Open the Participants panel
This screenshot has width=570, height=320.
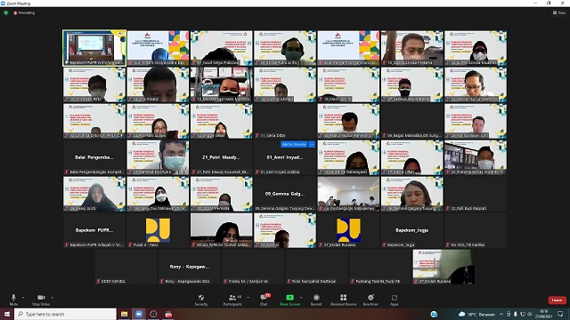[232, 300]
